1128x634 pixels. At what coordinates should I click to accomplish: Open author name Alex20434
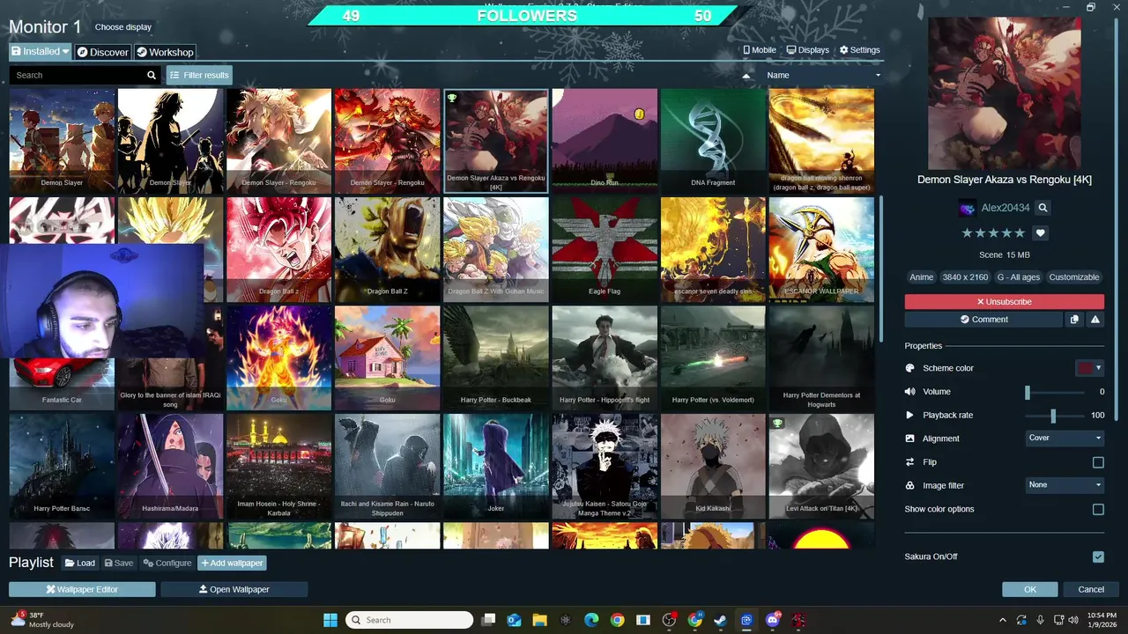1006,209
